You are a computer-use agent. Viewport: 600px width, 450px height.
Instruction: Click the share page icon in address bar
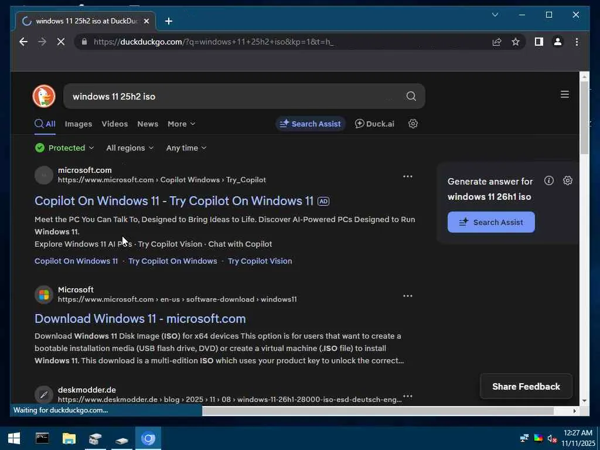497,42
